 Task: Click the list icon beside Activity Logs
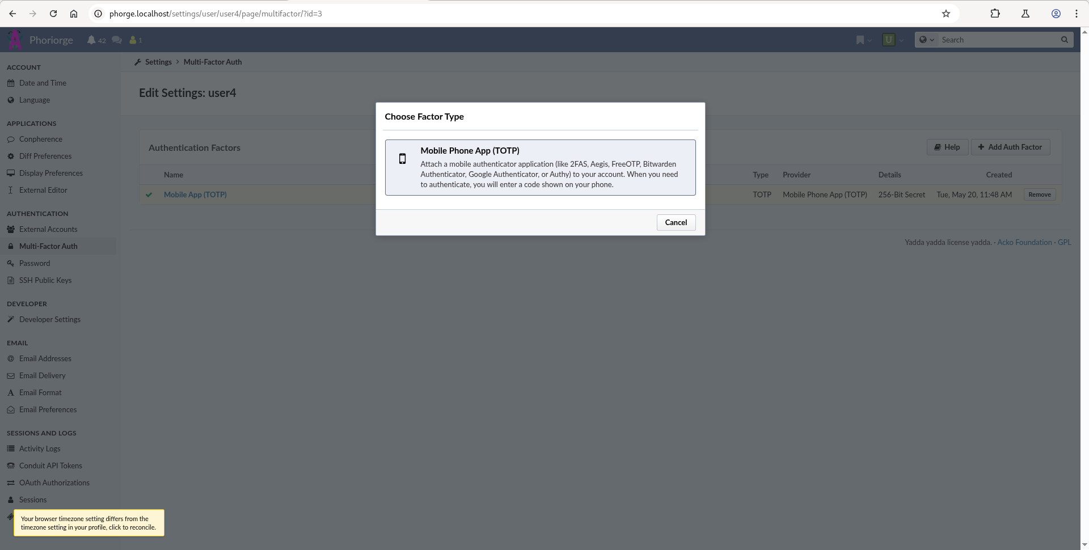[x=11, y=449]
